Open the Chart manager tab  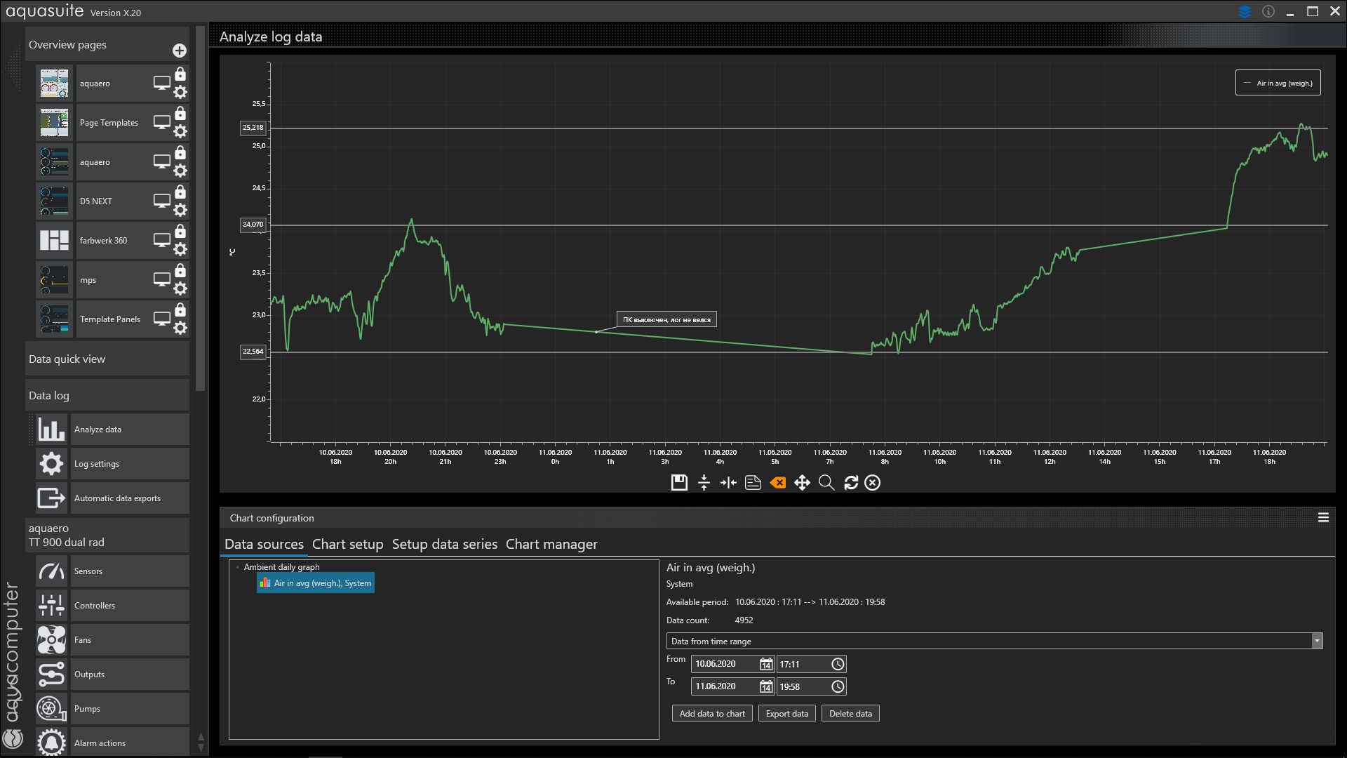[x=551, y=544]
